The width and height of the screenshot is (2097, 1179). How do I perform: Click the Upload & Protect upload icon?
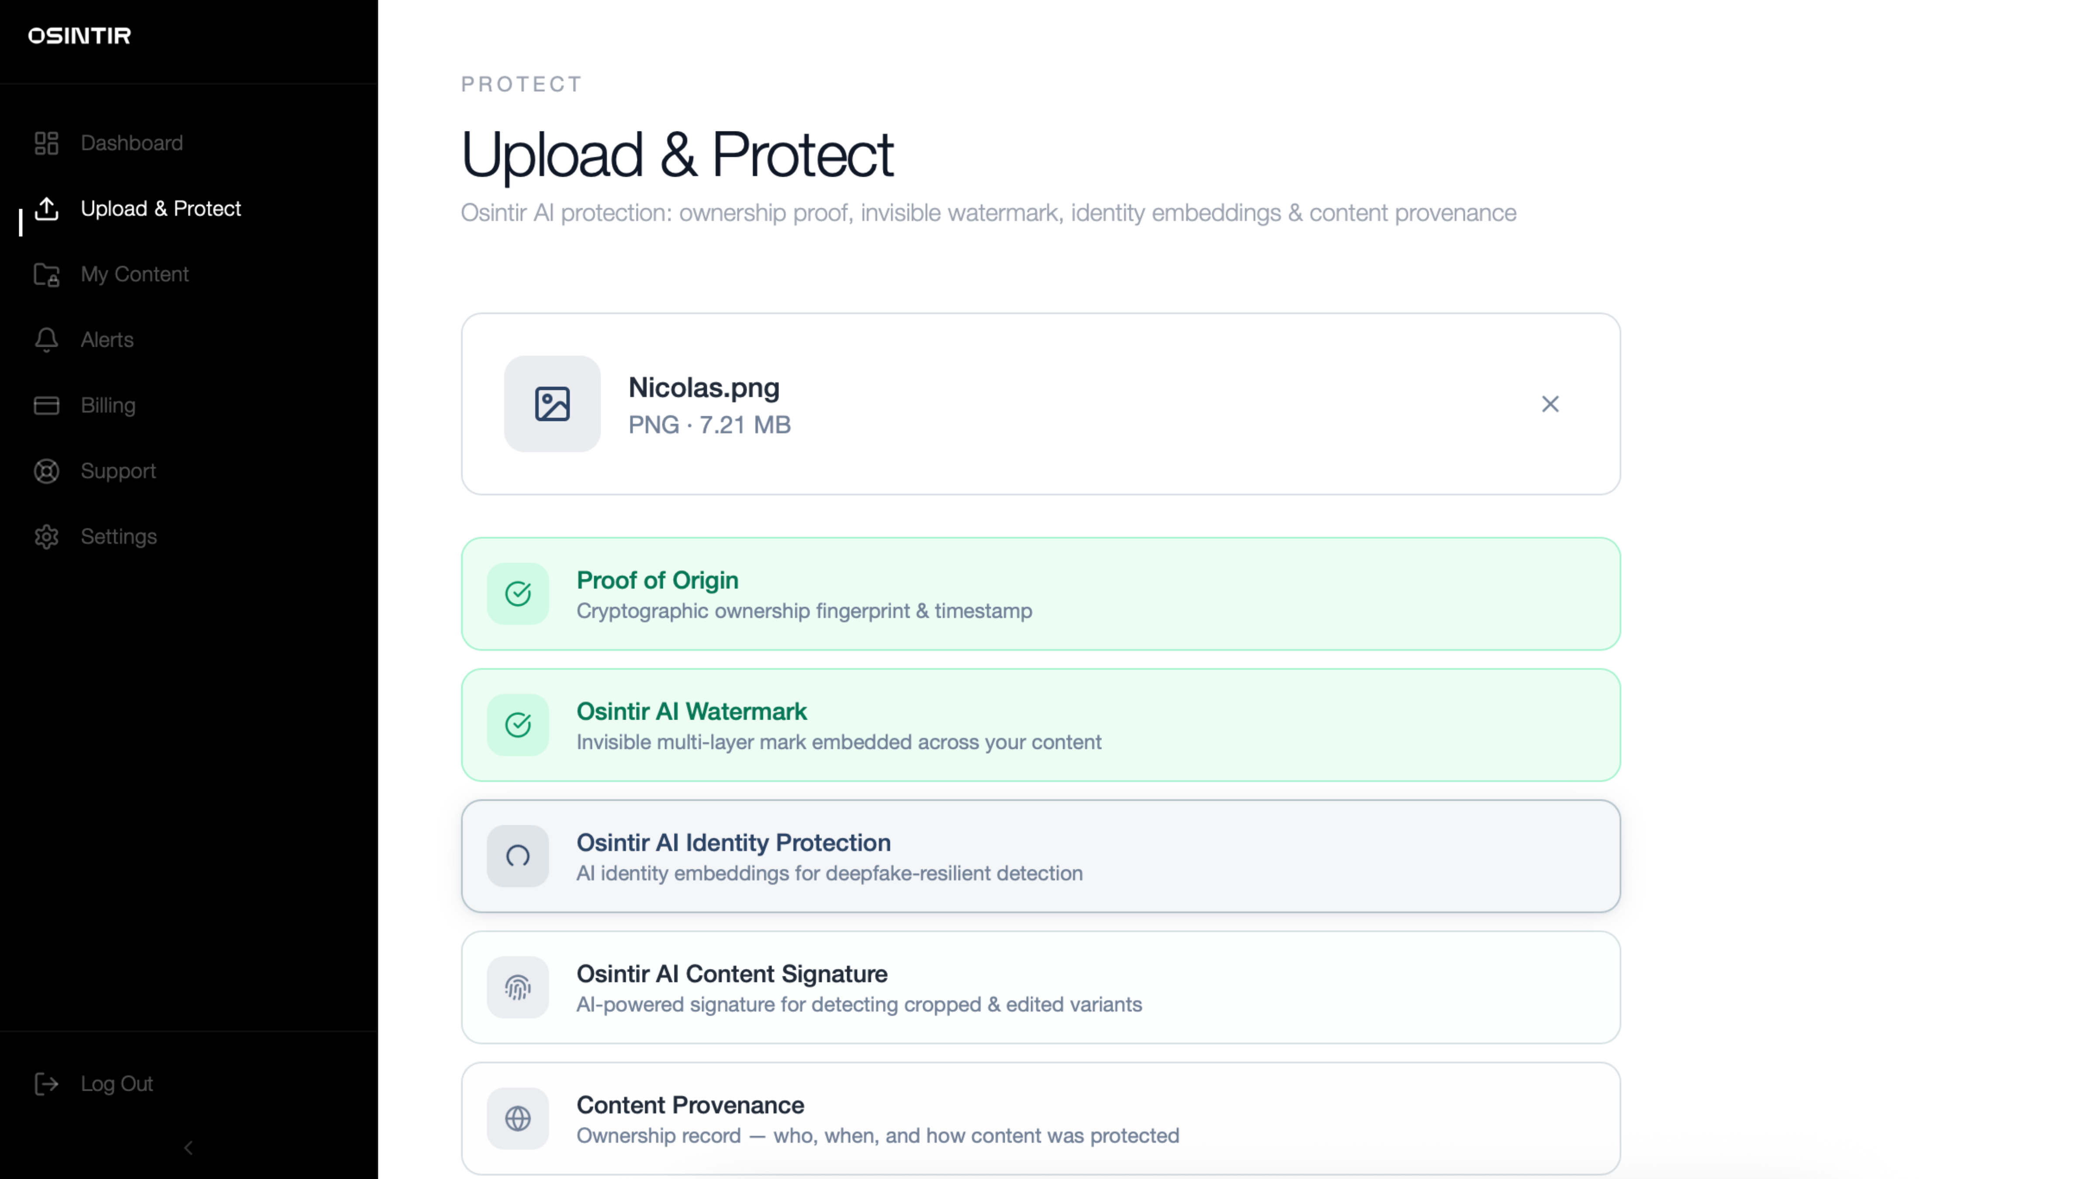[46, 209]
